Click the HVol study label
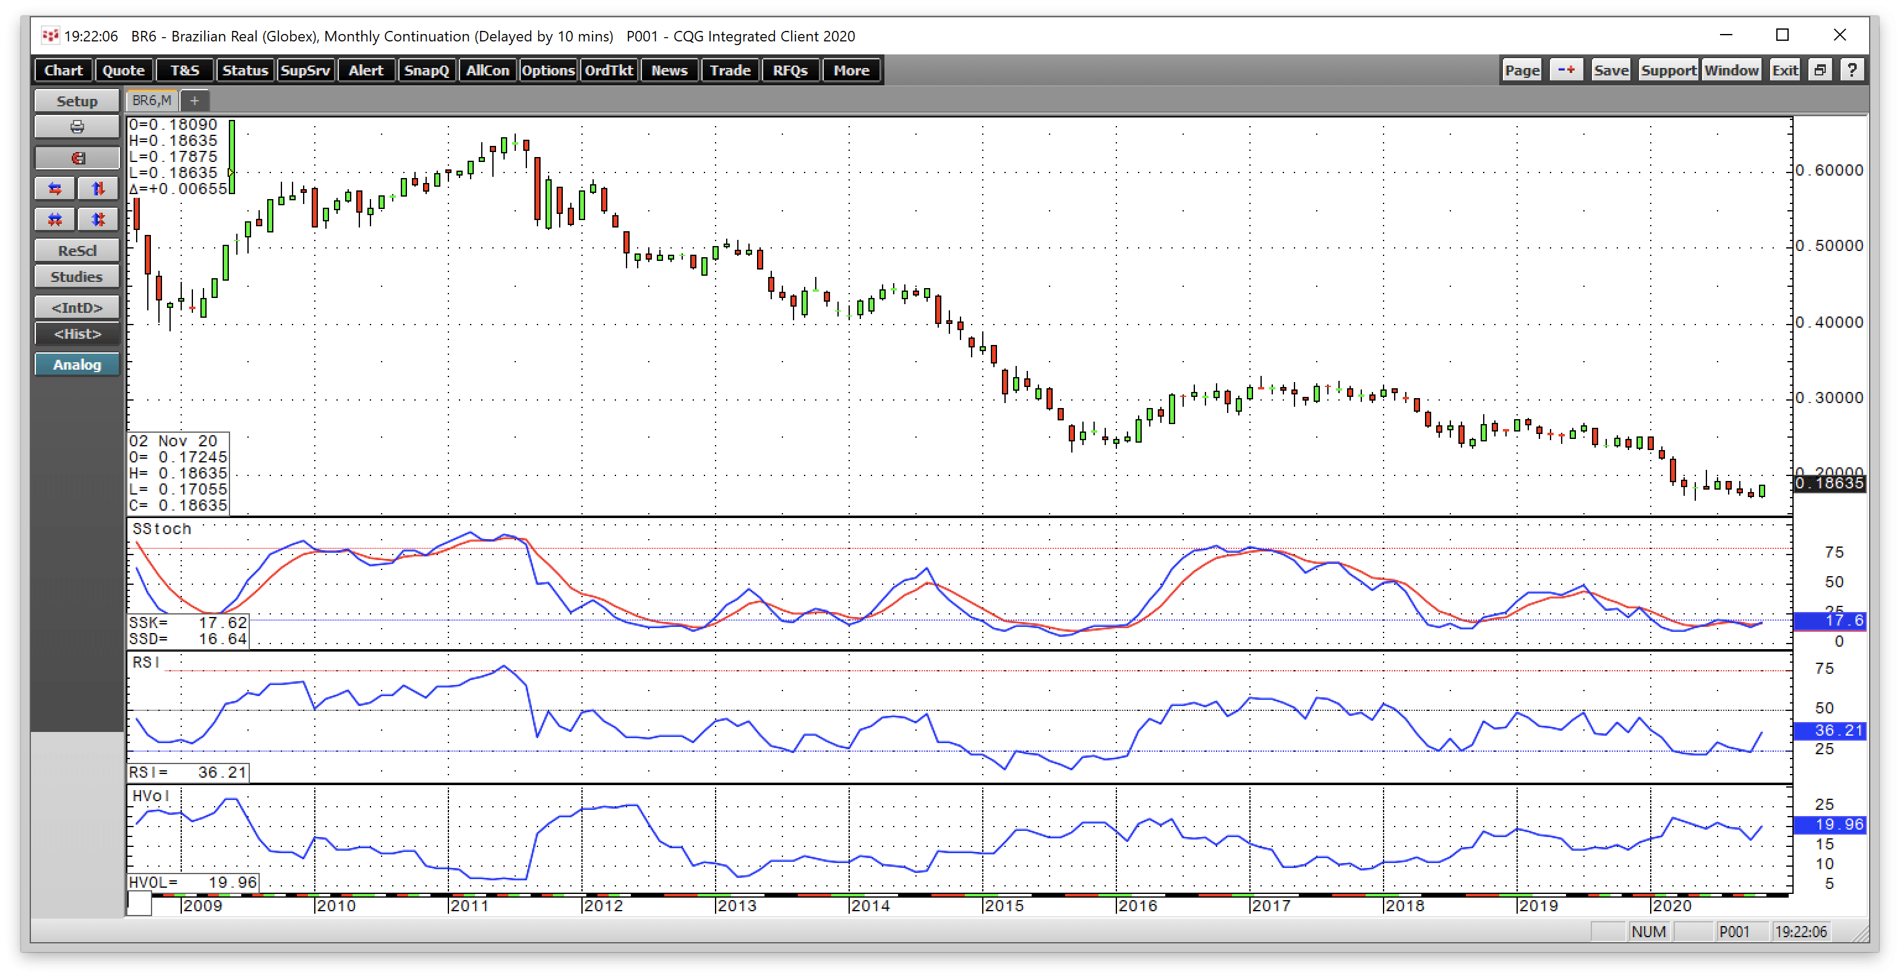Image resolution: width=1900 pixels, height=978 pixels. (150, 795)
